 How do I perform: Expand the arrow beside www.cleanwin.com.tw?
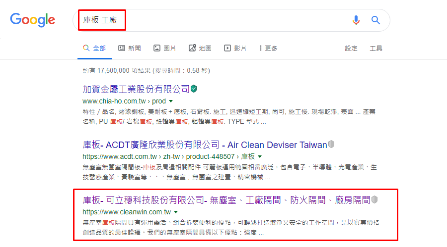[176, 212]
